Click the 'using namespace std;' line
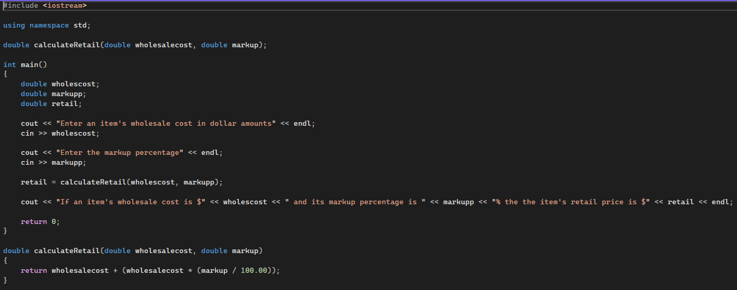 [x=47, y=25]
